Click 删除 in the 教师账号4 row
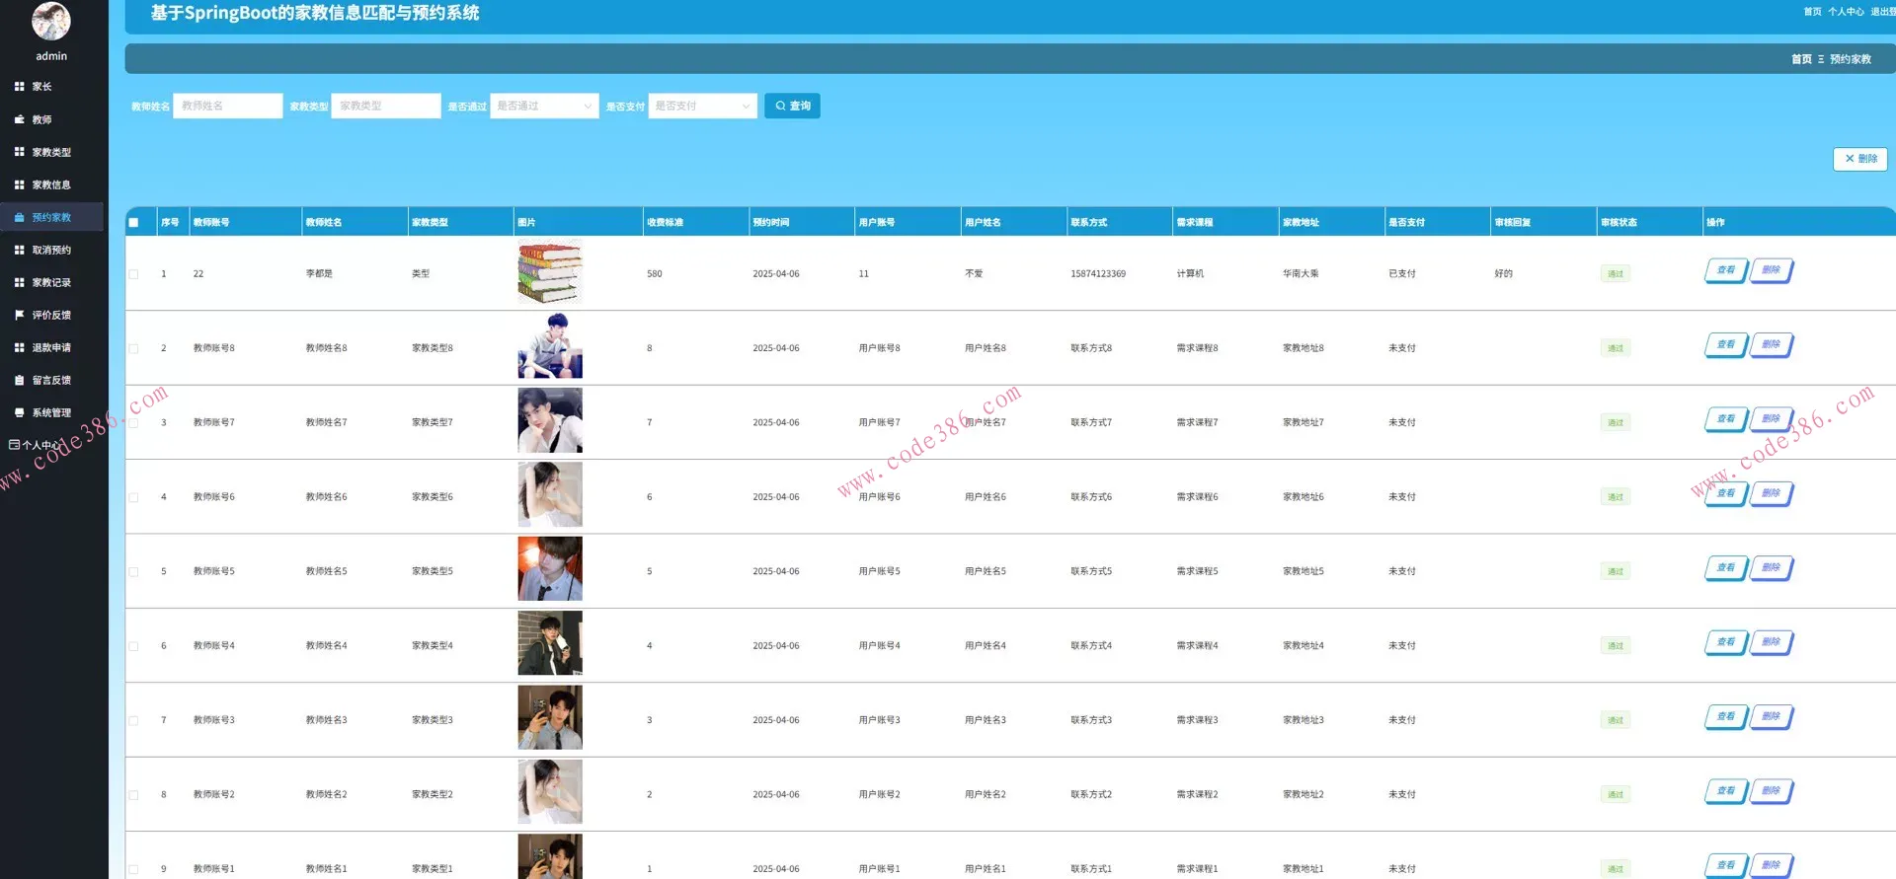 1772,642
